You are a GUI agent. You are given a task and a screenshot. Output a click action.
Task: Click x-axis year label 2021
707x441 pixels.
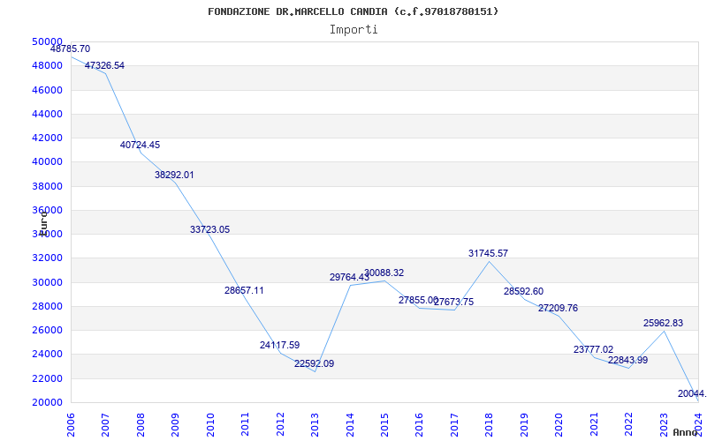click(594, 424)
